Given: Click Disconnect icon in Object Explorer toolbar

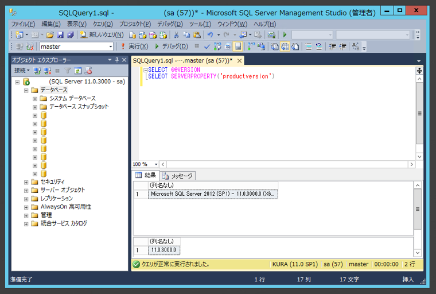Looking at the screenshot, I should click(48, 71).
